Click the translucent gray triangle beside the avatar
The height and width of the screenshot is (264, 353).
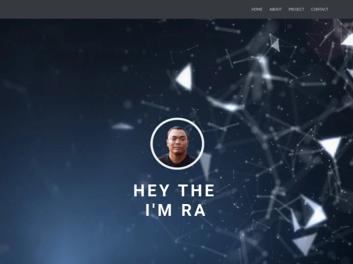[x=205, y=164]
